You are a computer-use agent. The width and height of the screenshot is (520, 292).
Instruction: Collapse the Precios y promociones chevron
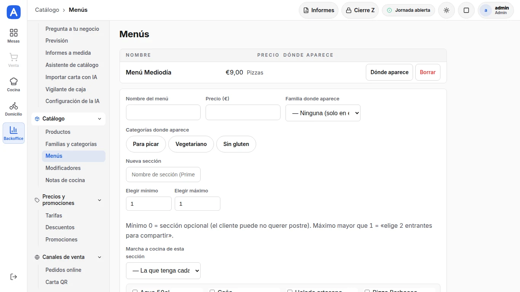pyautogui.click(x=100, y=200)
